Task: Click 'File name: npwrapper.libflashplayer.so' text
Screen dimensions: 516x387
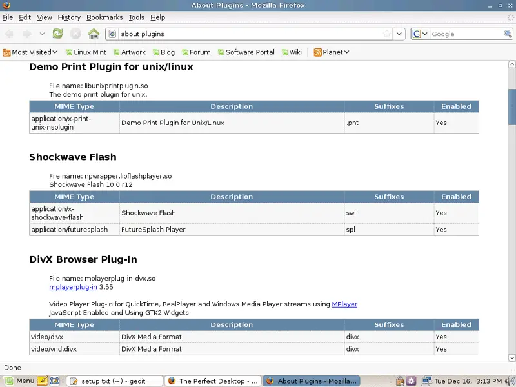Action: click(x=110, y=176)
